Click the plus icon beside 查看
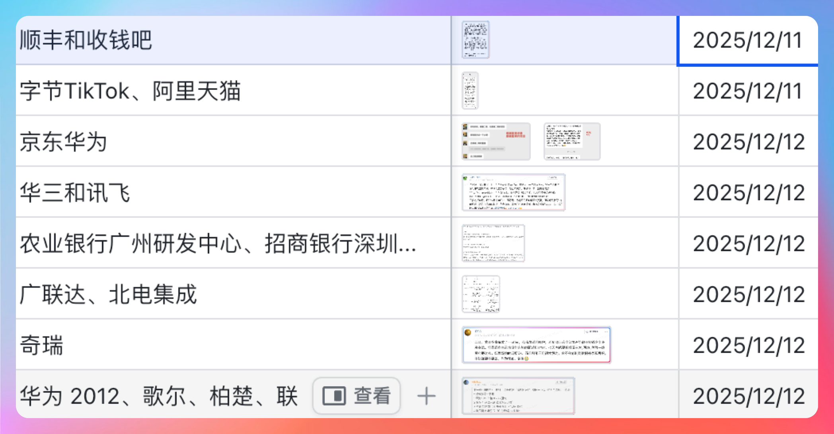 point(426,396)
